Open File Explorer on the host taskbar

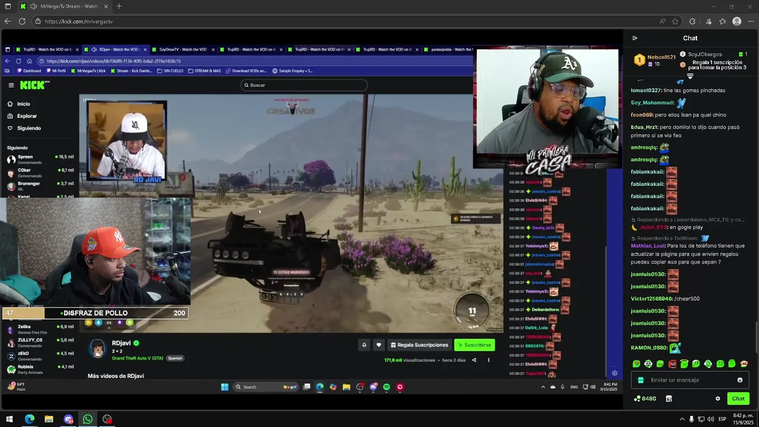[49, 419]
